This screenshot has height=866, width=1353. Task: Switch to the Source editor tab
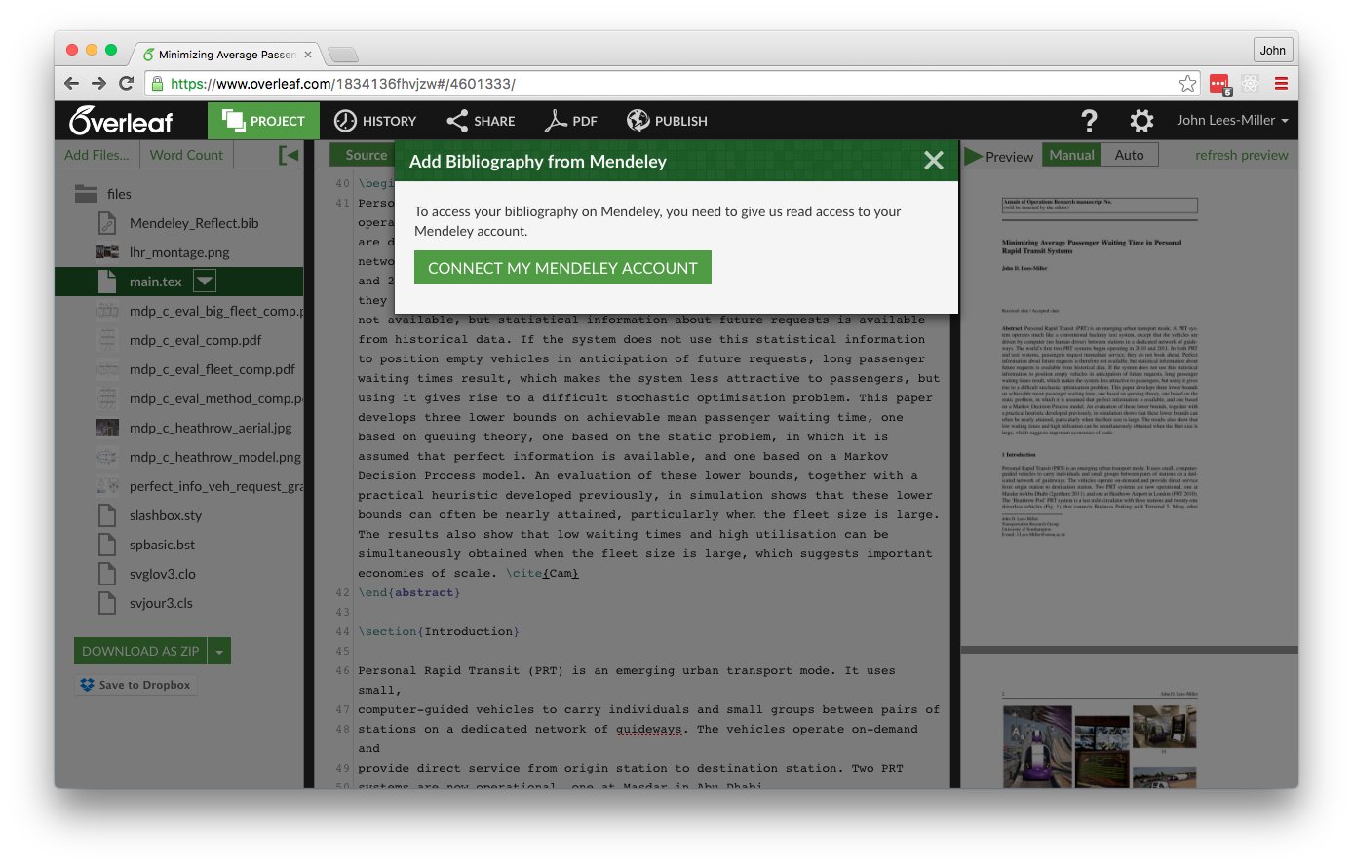coord(366,155)
